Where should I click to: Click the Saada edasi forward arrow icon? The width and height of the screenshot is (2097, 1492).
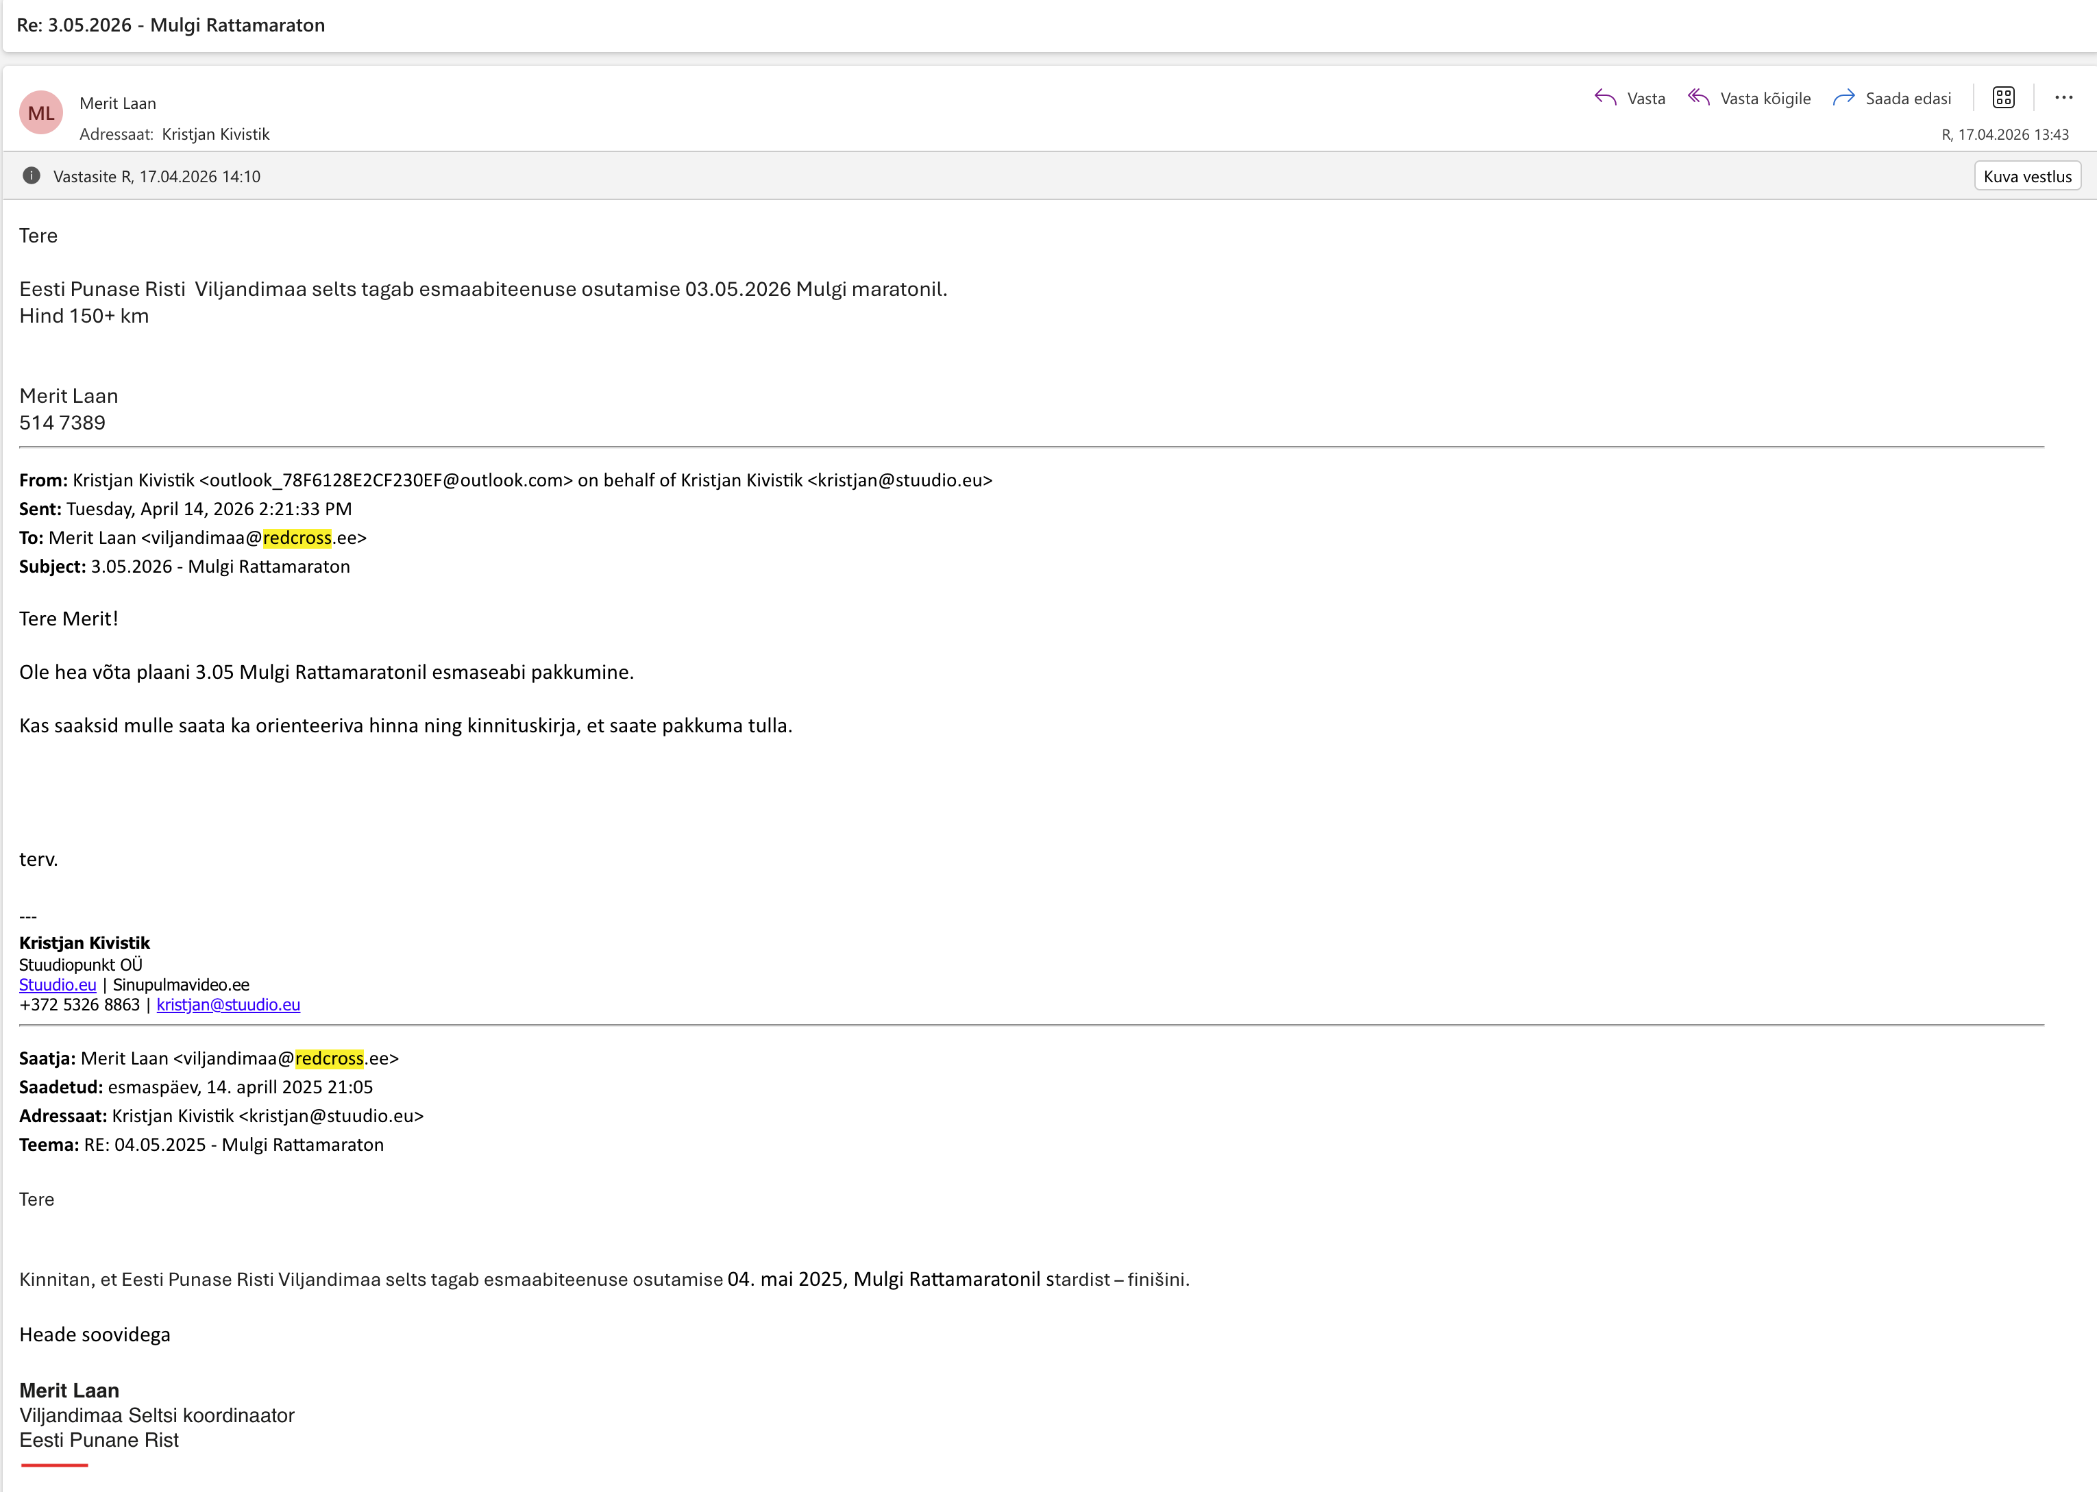1843,97
